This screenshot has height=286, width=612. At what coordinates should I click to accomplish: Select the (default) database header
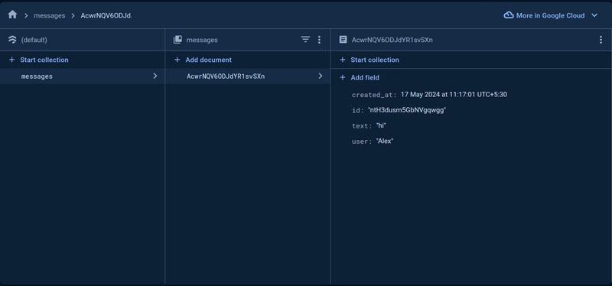pyautogui.click(x=34, y=40)
